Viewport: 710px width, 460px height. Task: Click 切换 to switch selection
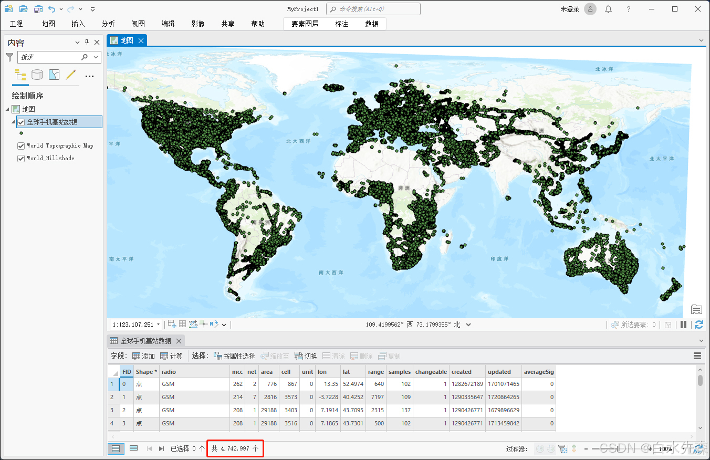pyautogui.click(x=306, y=356)
